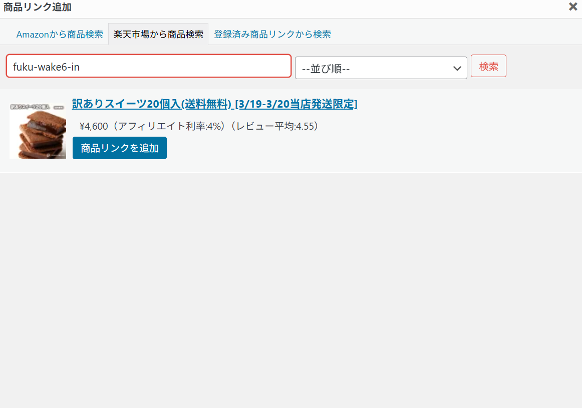
Task: Open the 並び順 sort order dropdown
Action: tap(381, 68)
